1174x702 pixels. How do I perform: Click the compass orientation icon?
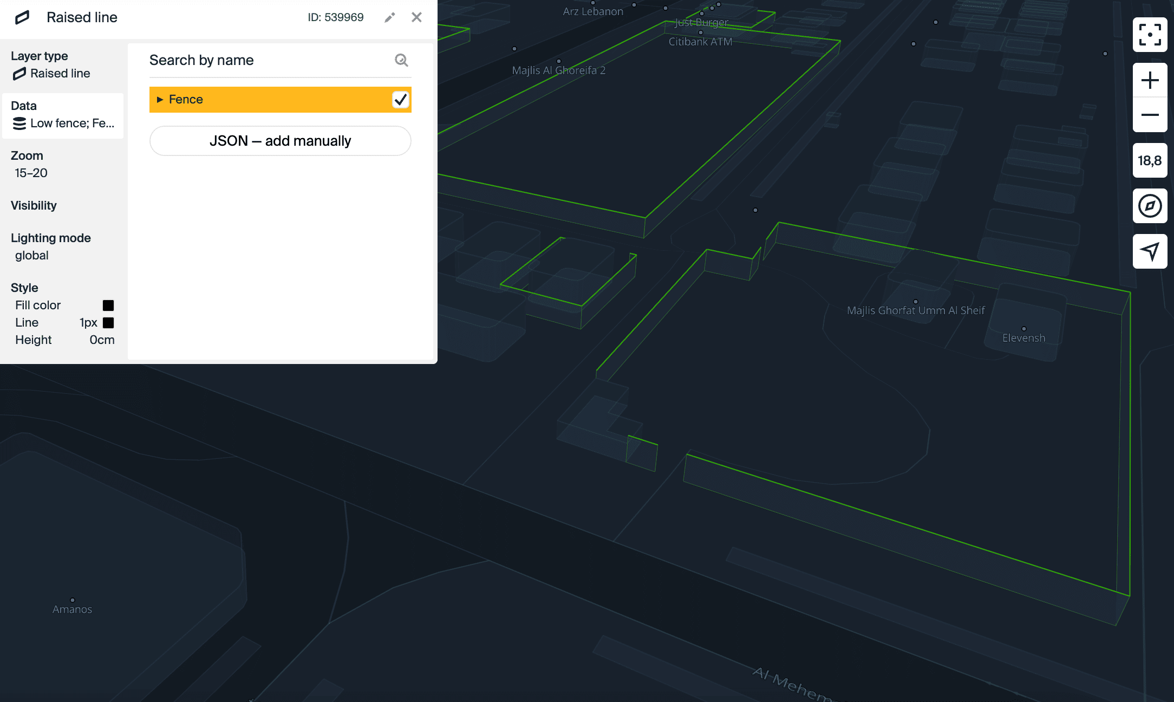(1150, 206)
